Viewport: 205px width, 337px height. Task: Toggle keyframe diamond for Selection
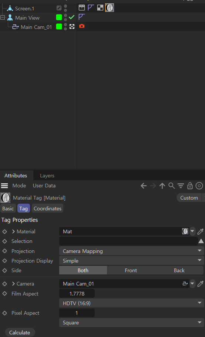(x=4, y=241)
